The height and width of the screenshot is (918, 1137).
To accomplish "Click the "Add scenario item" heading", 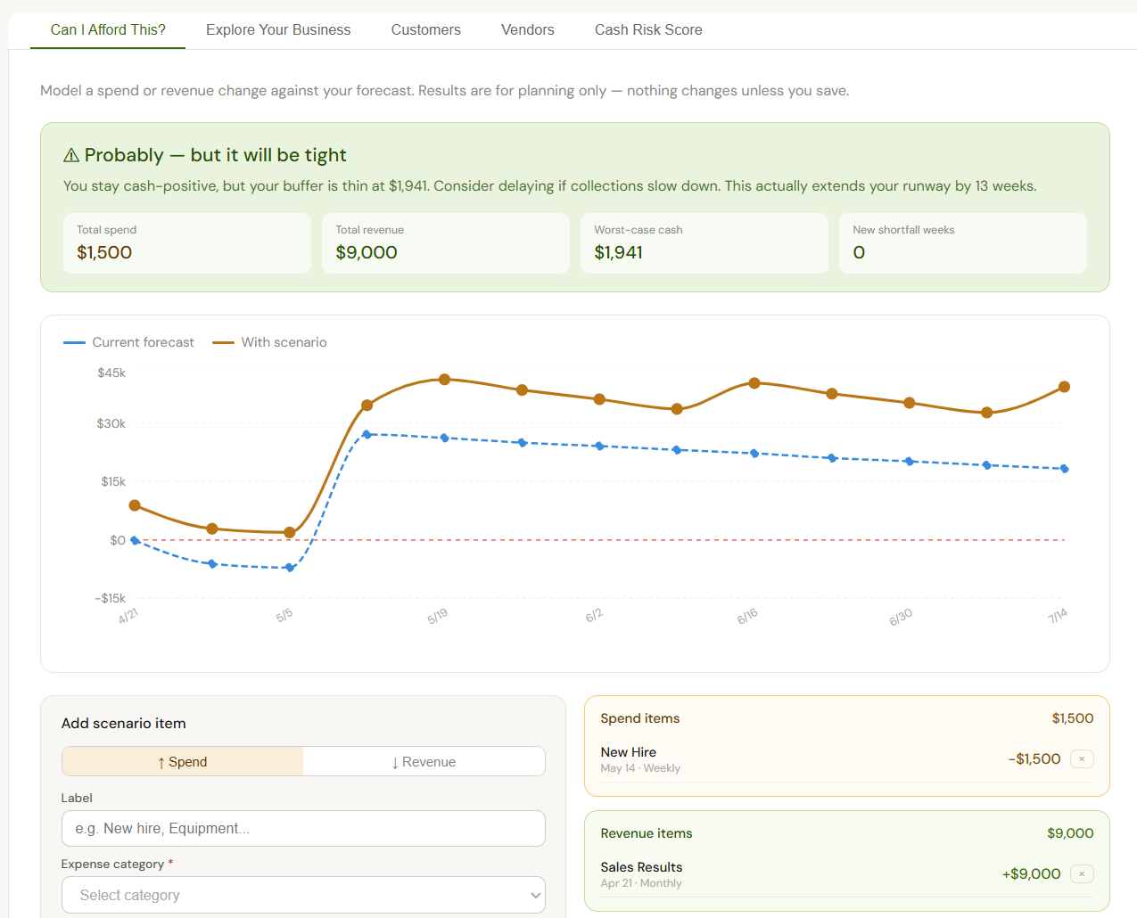I will [x=124, y=724].
